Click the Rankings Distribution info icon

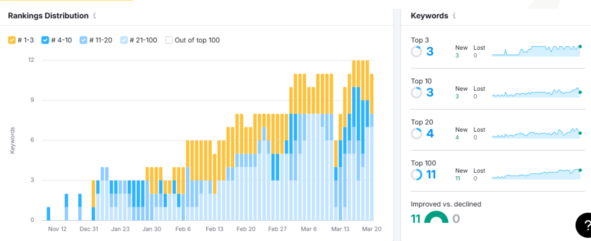click(x=95, y=16)
